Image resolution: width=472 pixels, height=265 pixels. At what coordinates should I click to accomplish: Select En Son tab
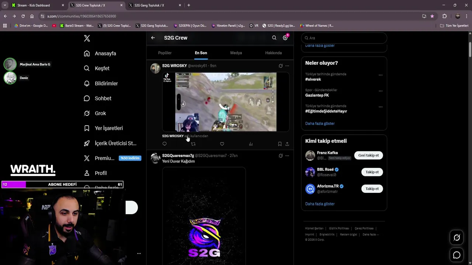click(x=201, y=53)
